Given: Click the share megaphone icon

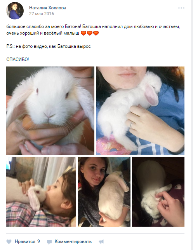Looking at the screenshot, I should (101, 242).
